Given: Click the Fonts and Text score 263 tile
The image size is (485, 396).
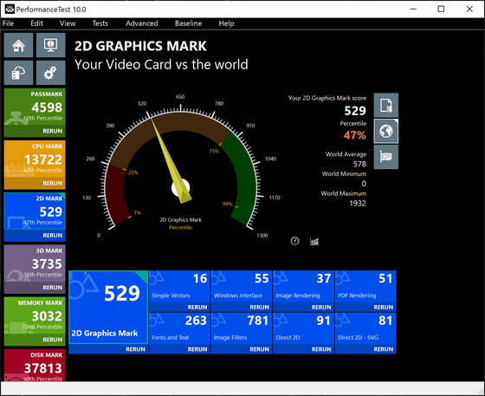Looking at the screenshot, I should [179, 328].
